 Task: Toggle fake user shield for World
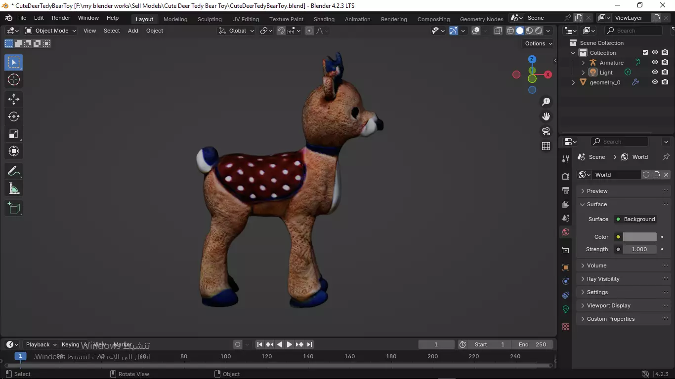tap(646, 175)
